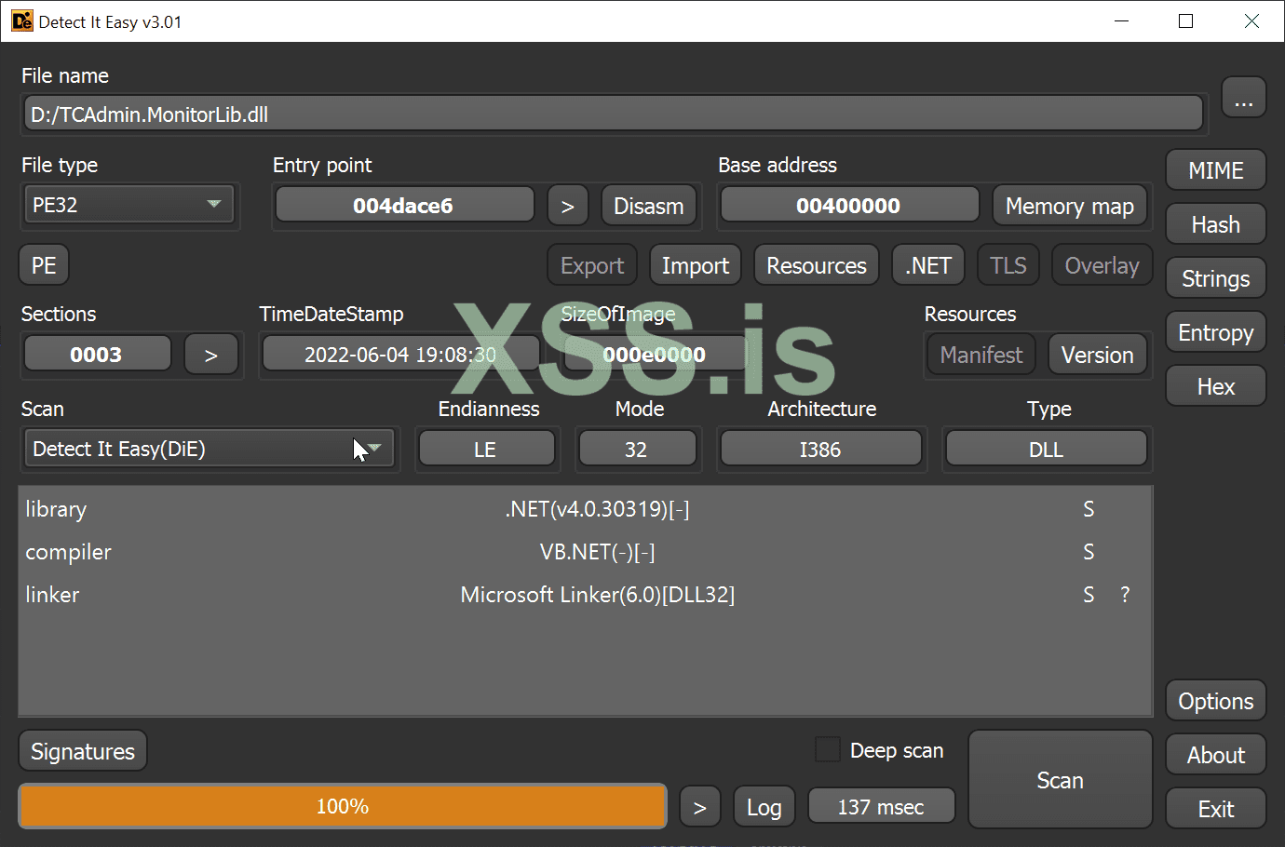Screen dimensions: 1285x847
Task: Click the file name path field
Action: point(614,114)
